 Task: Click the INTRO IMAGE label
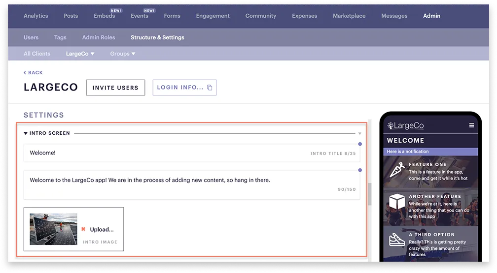point(100,242)
